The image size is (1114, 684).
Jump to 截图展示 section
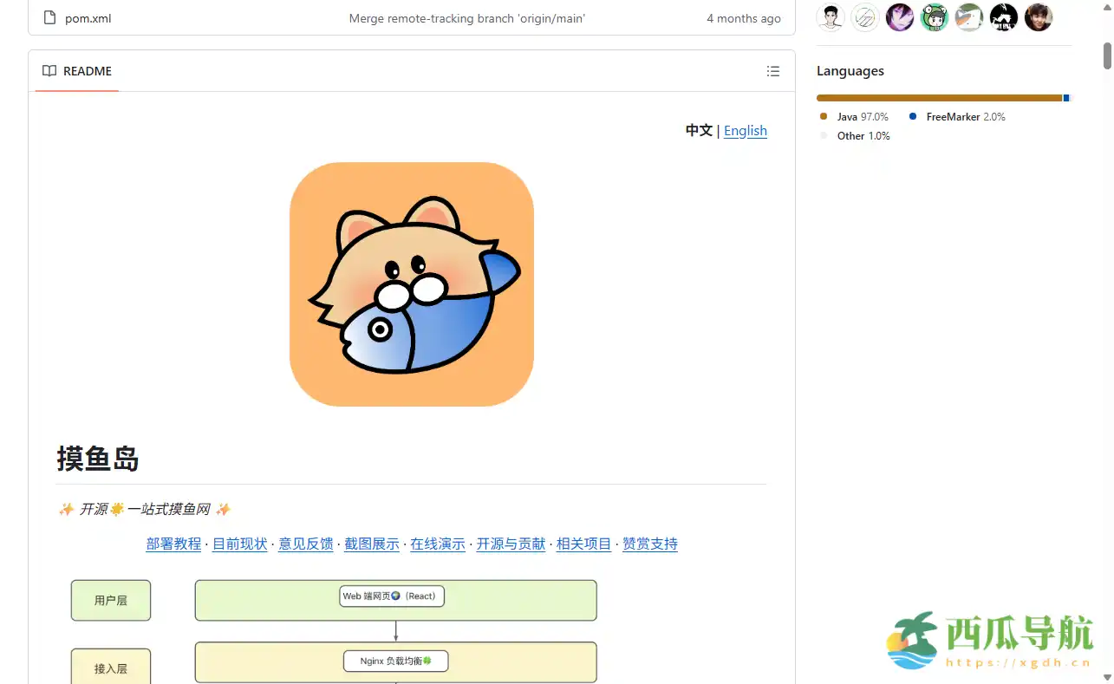(372, 544)
